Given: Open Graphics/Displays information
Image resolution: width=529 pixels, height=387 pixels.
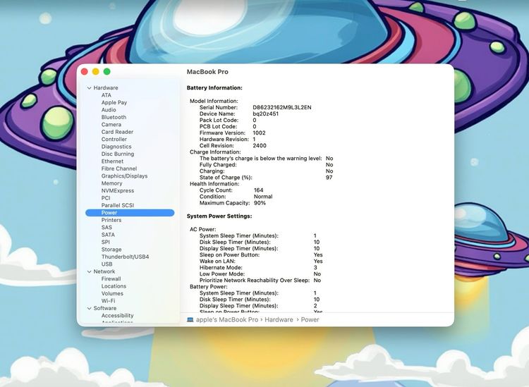Looking at the screenshot, I should click(x=124, y=176).
